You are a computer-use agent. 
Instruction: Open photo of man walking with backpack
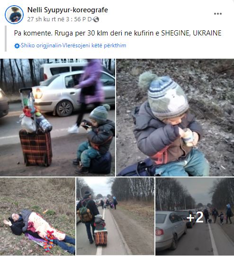(116, 217)
